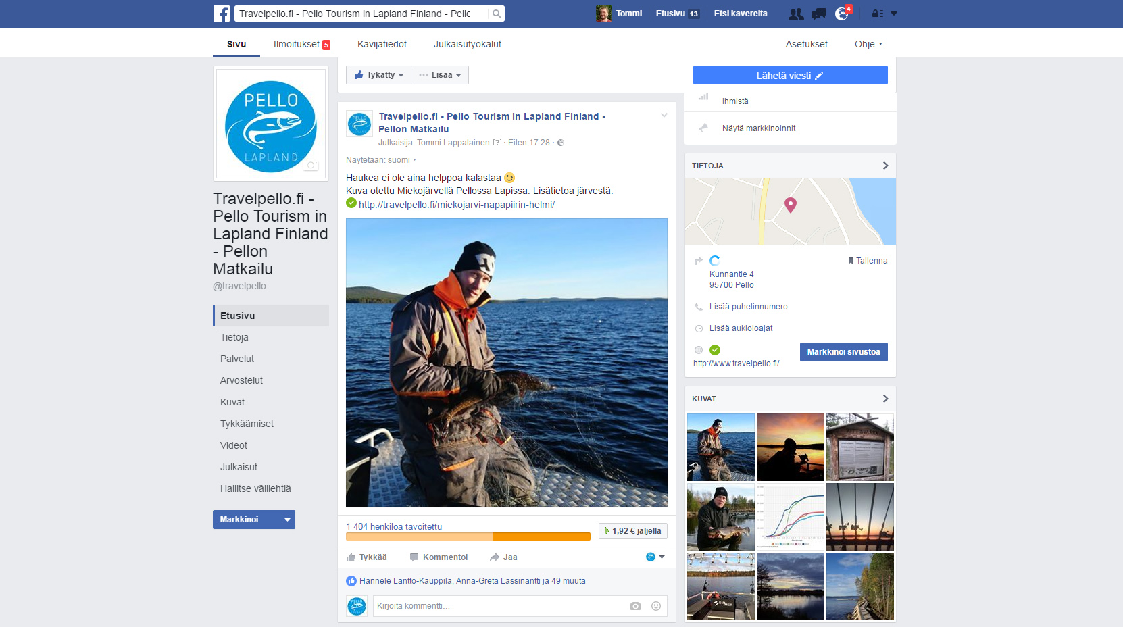The width and height of the screenshot is (1123, 627).
Task: Click the green verified check by website
Action: (715, 350)
